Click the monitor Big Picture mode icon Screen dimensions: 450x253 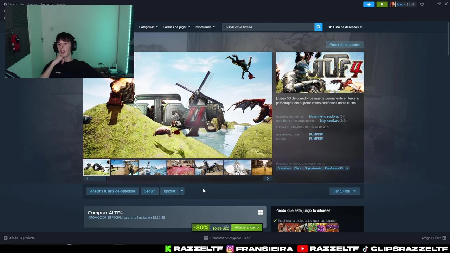pyautogui.click(x=422, y=4)
